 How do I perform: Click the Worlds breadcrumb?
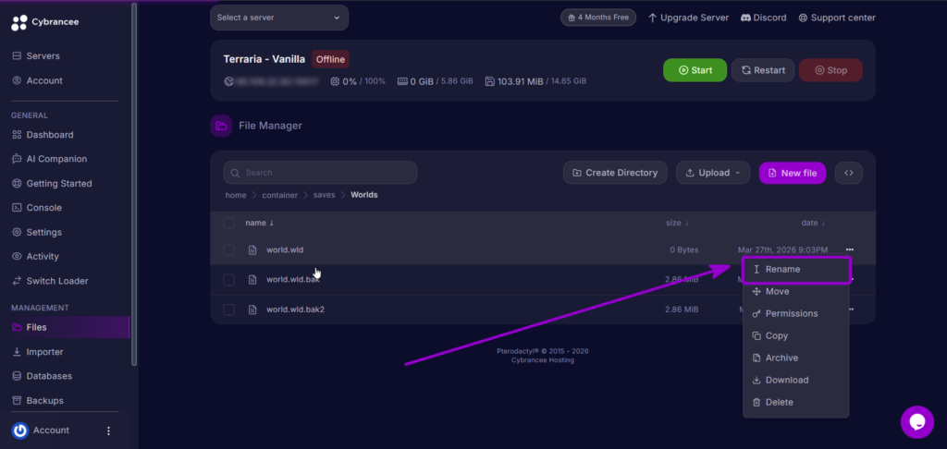[x=364, y=195]
